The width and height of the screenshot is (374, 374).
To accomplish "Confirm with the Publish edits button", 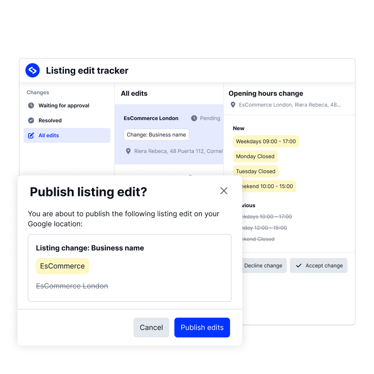I will 202,328.
